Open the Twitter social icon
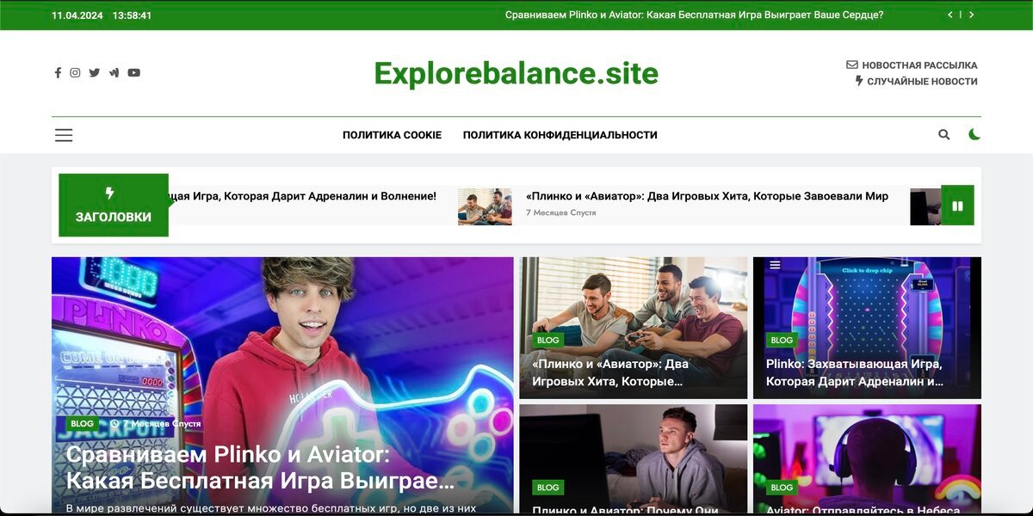The width and height of the screenshot is (1033, 516). [x=95, y=72]
